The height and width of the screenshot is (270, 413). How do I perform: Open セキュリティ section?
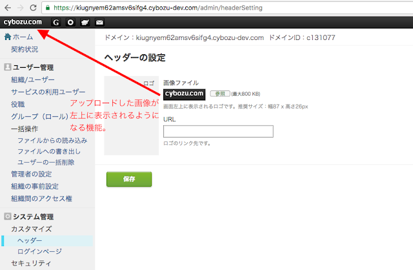(x=32, y=263)
